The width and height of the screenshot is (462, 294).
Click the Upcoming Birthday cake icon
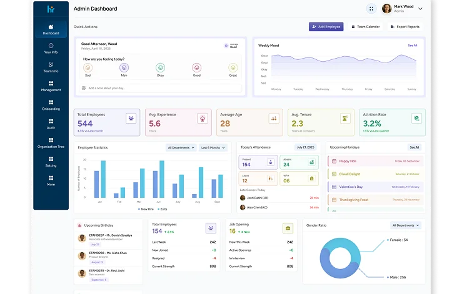click(x=79, y=225)
